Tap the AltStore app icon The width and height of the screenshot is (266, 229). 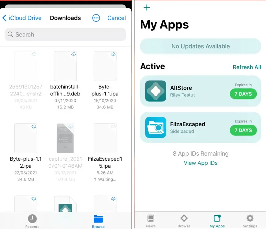point(155,91)
